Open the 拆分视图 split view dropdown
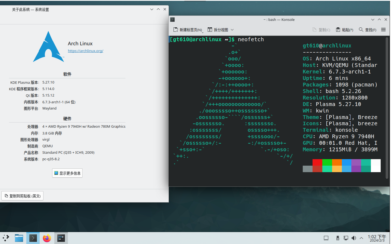The width and height of the screenshot is (391, 244). (232, 30)
